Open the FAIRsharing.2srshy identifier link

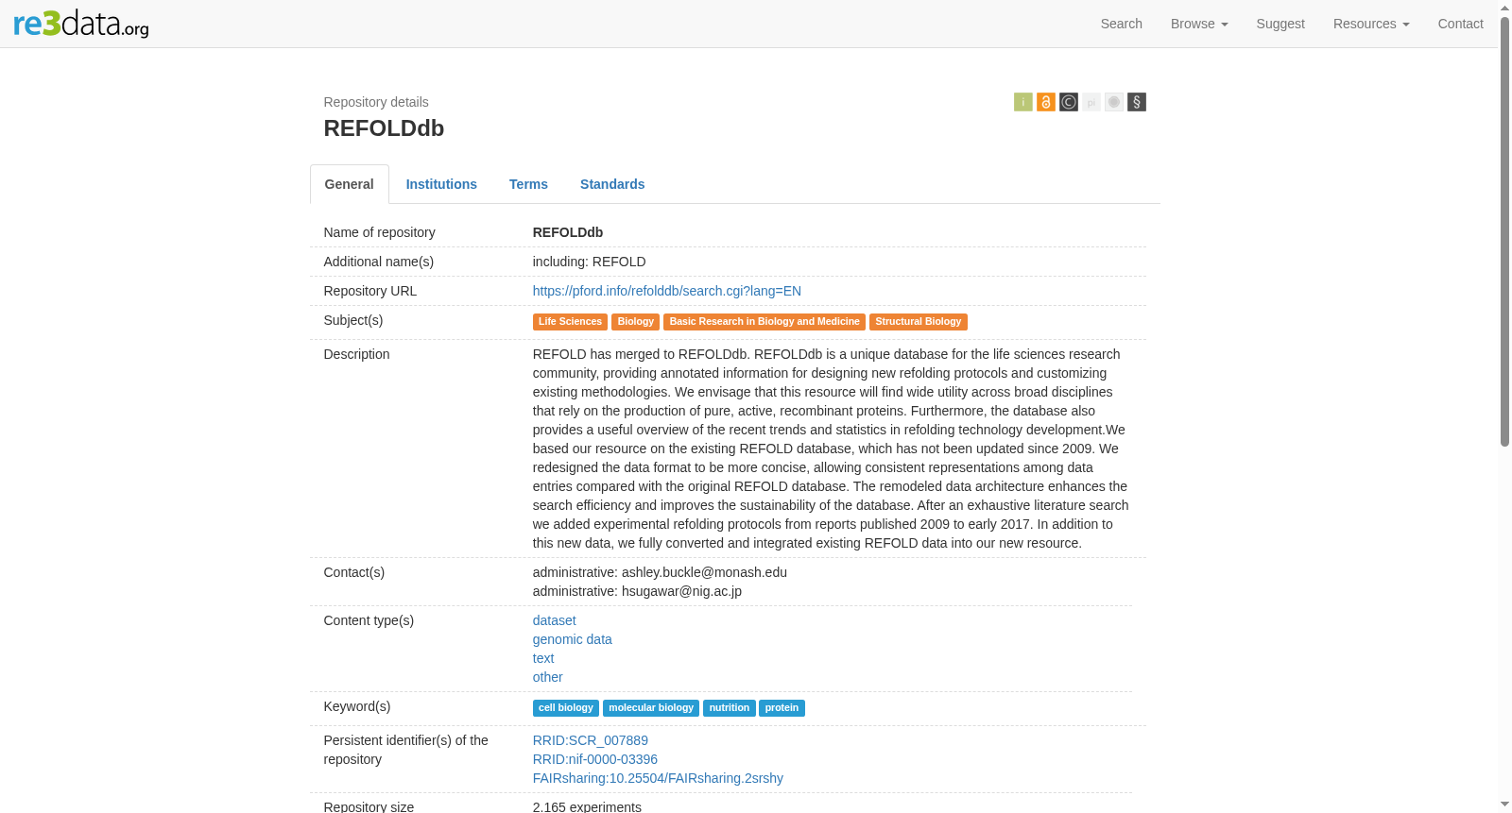(658, 778)
